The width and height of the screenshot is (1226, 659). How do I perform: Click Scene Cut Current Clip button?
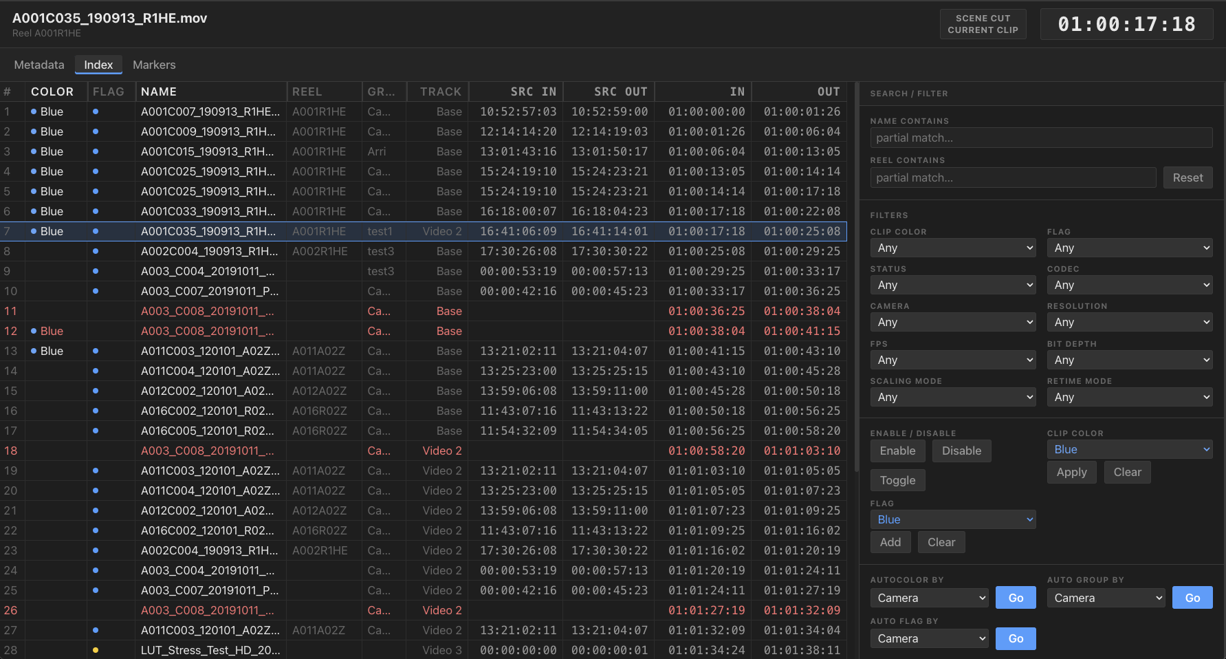[983, 24]
